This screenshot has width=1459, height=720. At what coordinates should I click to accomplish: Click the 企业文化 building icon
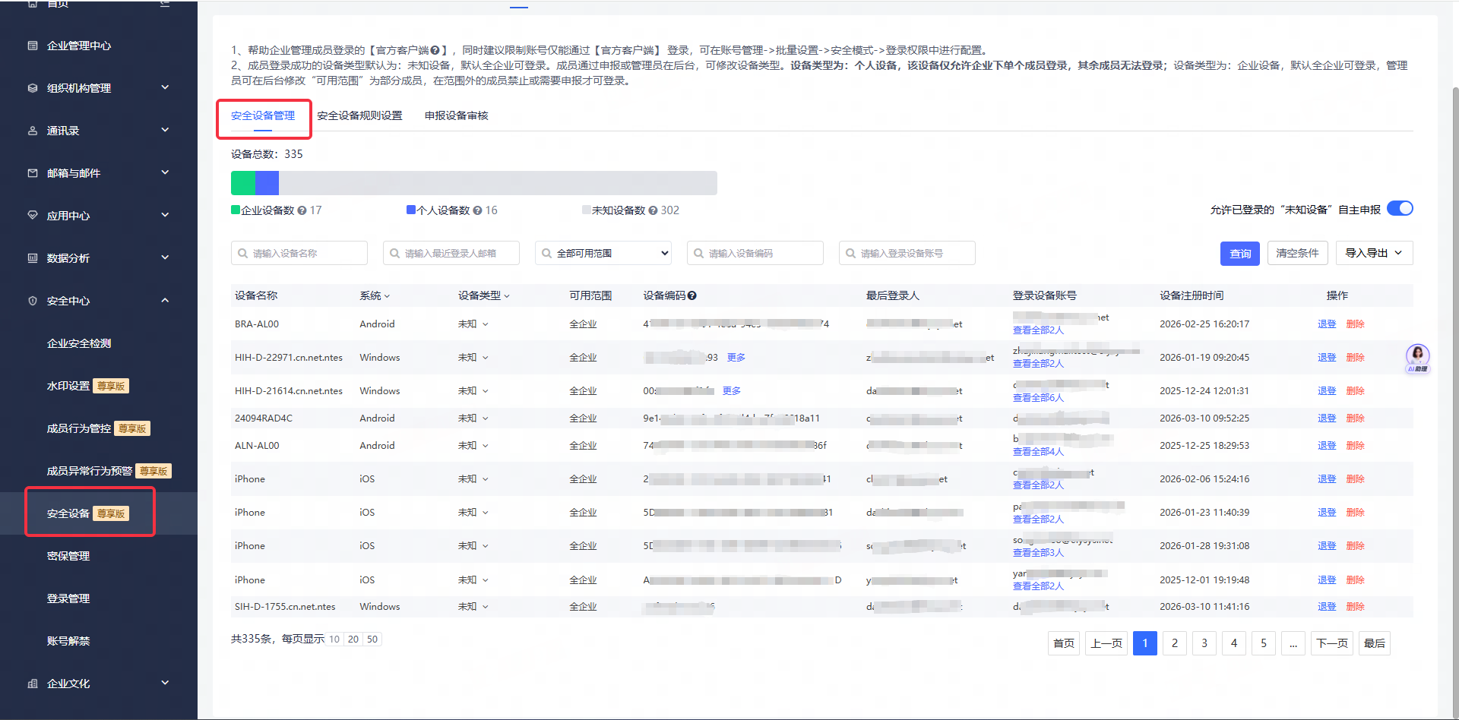click(33, 684)
